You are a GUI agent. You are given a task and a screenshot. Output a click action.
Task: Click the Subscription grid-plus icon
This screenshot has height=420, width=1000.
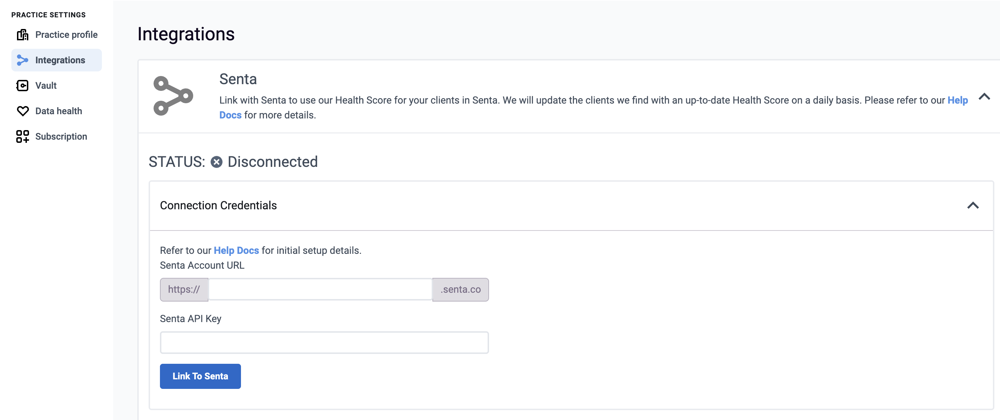[23, 136]
